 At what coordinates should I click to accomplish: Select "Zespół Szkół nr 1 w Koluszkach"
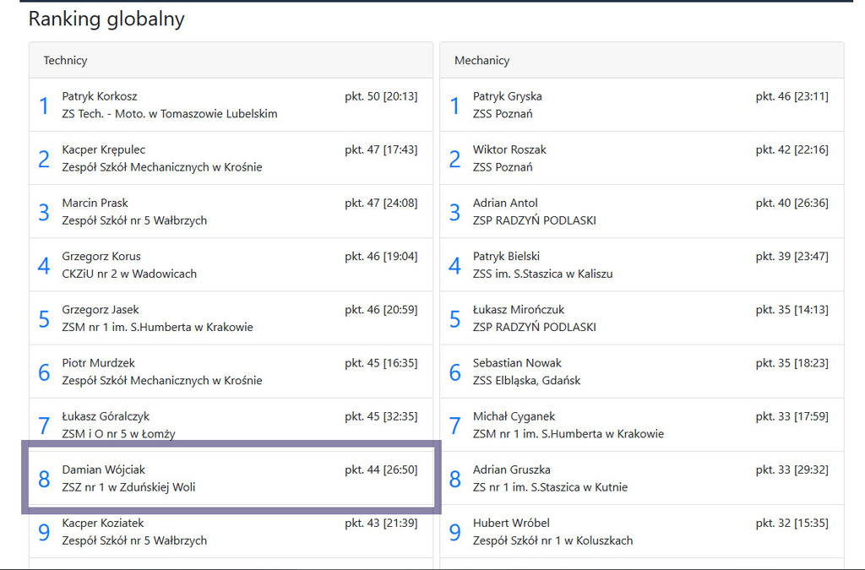coord(552,541)
